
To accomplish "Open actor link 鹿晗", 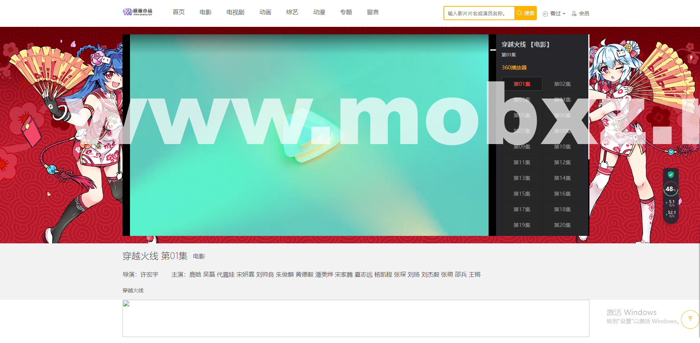I will point(195,275).
